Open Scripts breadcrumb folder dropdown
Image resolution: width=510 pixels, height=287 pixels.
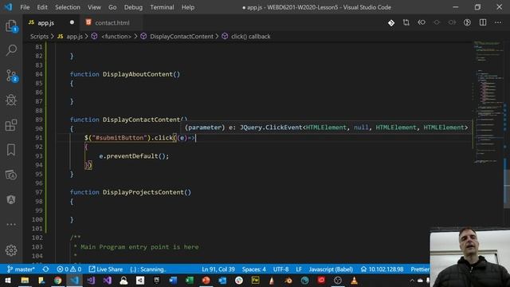[39, 36]
